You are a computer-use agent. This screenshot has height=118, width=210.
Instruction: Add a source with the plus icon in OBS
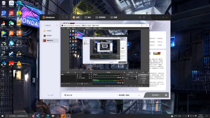(x=78, y=84)
